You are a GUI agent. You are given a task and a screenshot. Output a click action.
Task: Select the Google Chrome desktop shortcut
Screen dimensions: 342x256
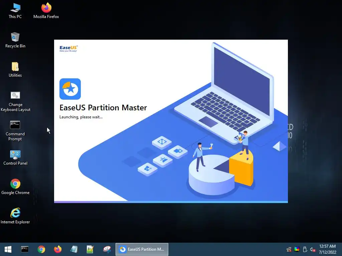coord(15,187)
